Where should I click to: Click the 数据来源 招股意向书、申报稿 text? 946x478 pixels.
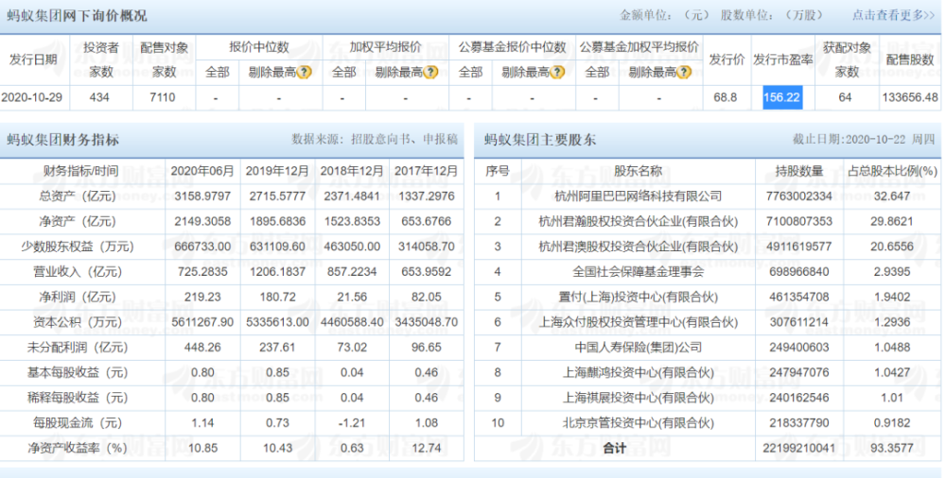point(375,140)
